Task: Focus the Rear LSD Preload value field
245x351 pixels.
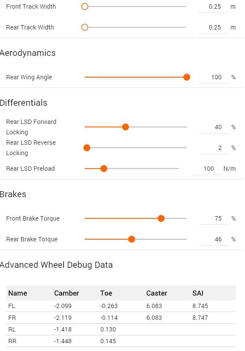Action: (x=206, y=169)
